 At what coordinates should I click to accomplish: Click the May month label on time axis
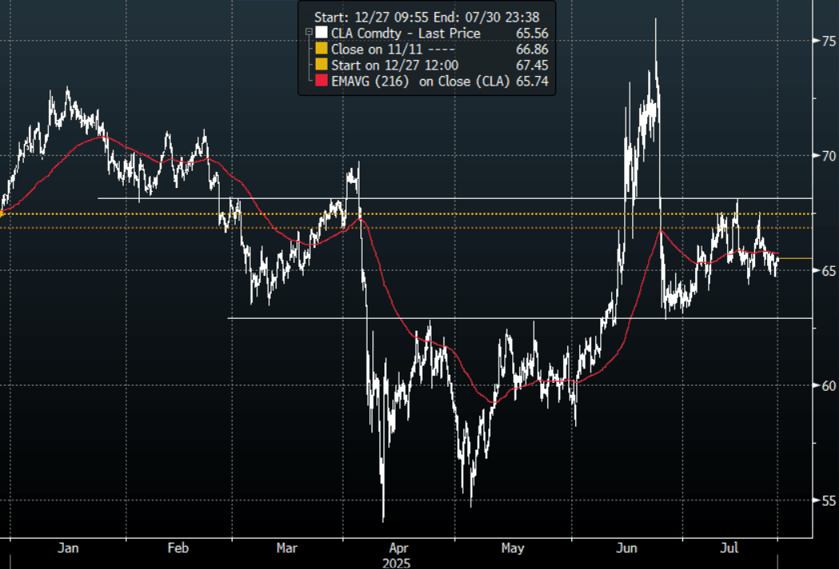[x=513, y=548]
